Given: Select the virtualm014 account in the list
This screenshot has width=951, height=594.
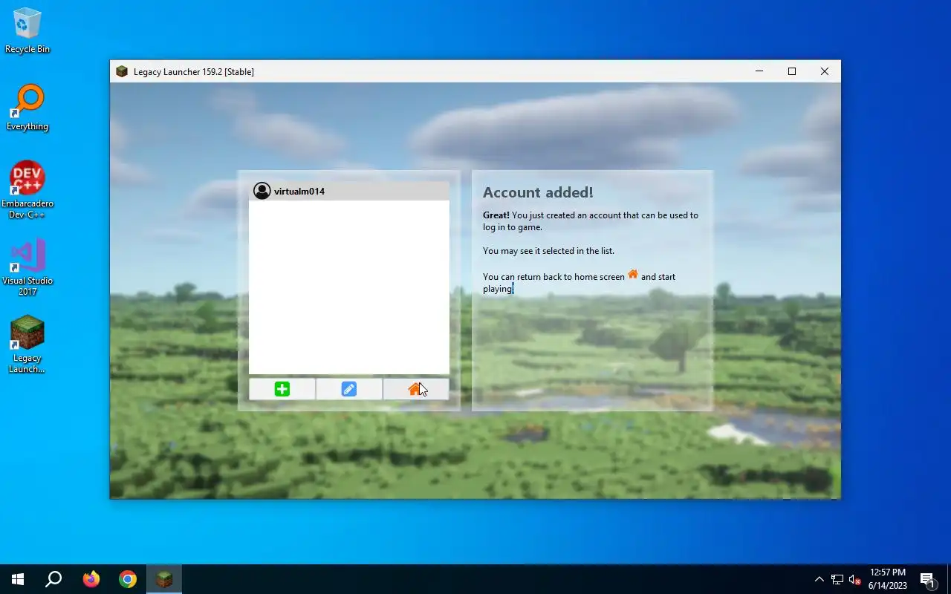Looking at the screenshot, I should pos(349,191).
